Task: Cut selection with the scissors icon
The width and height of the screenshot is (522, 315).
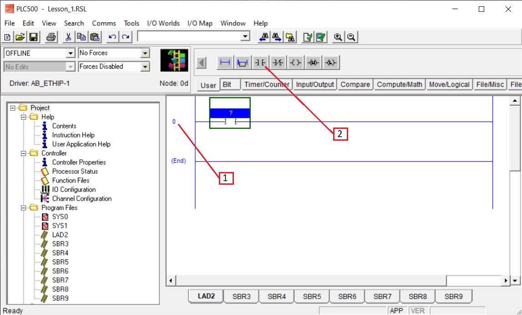Action: coord(68,37)
